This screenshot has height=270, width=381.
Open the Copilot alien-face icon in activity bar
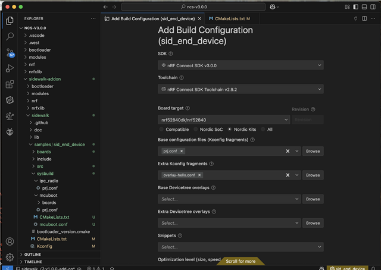pyautogui.click(x=10, y=132)
